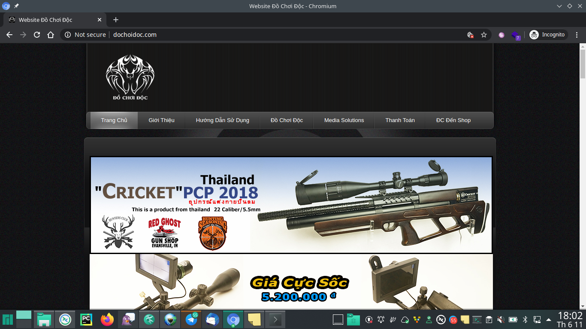Open the Hướng Dẫn Sử Dụng page
The image size is (586, 329).
[x=222, y=120]
